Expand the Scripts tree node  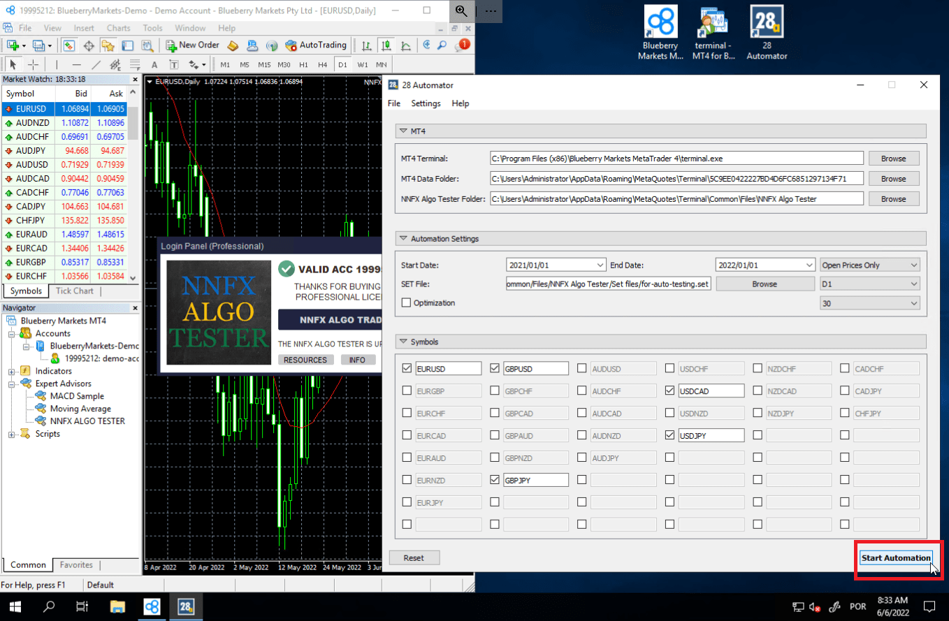12,434
